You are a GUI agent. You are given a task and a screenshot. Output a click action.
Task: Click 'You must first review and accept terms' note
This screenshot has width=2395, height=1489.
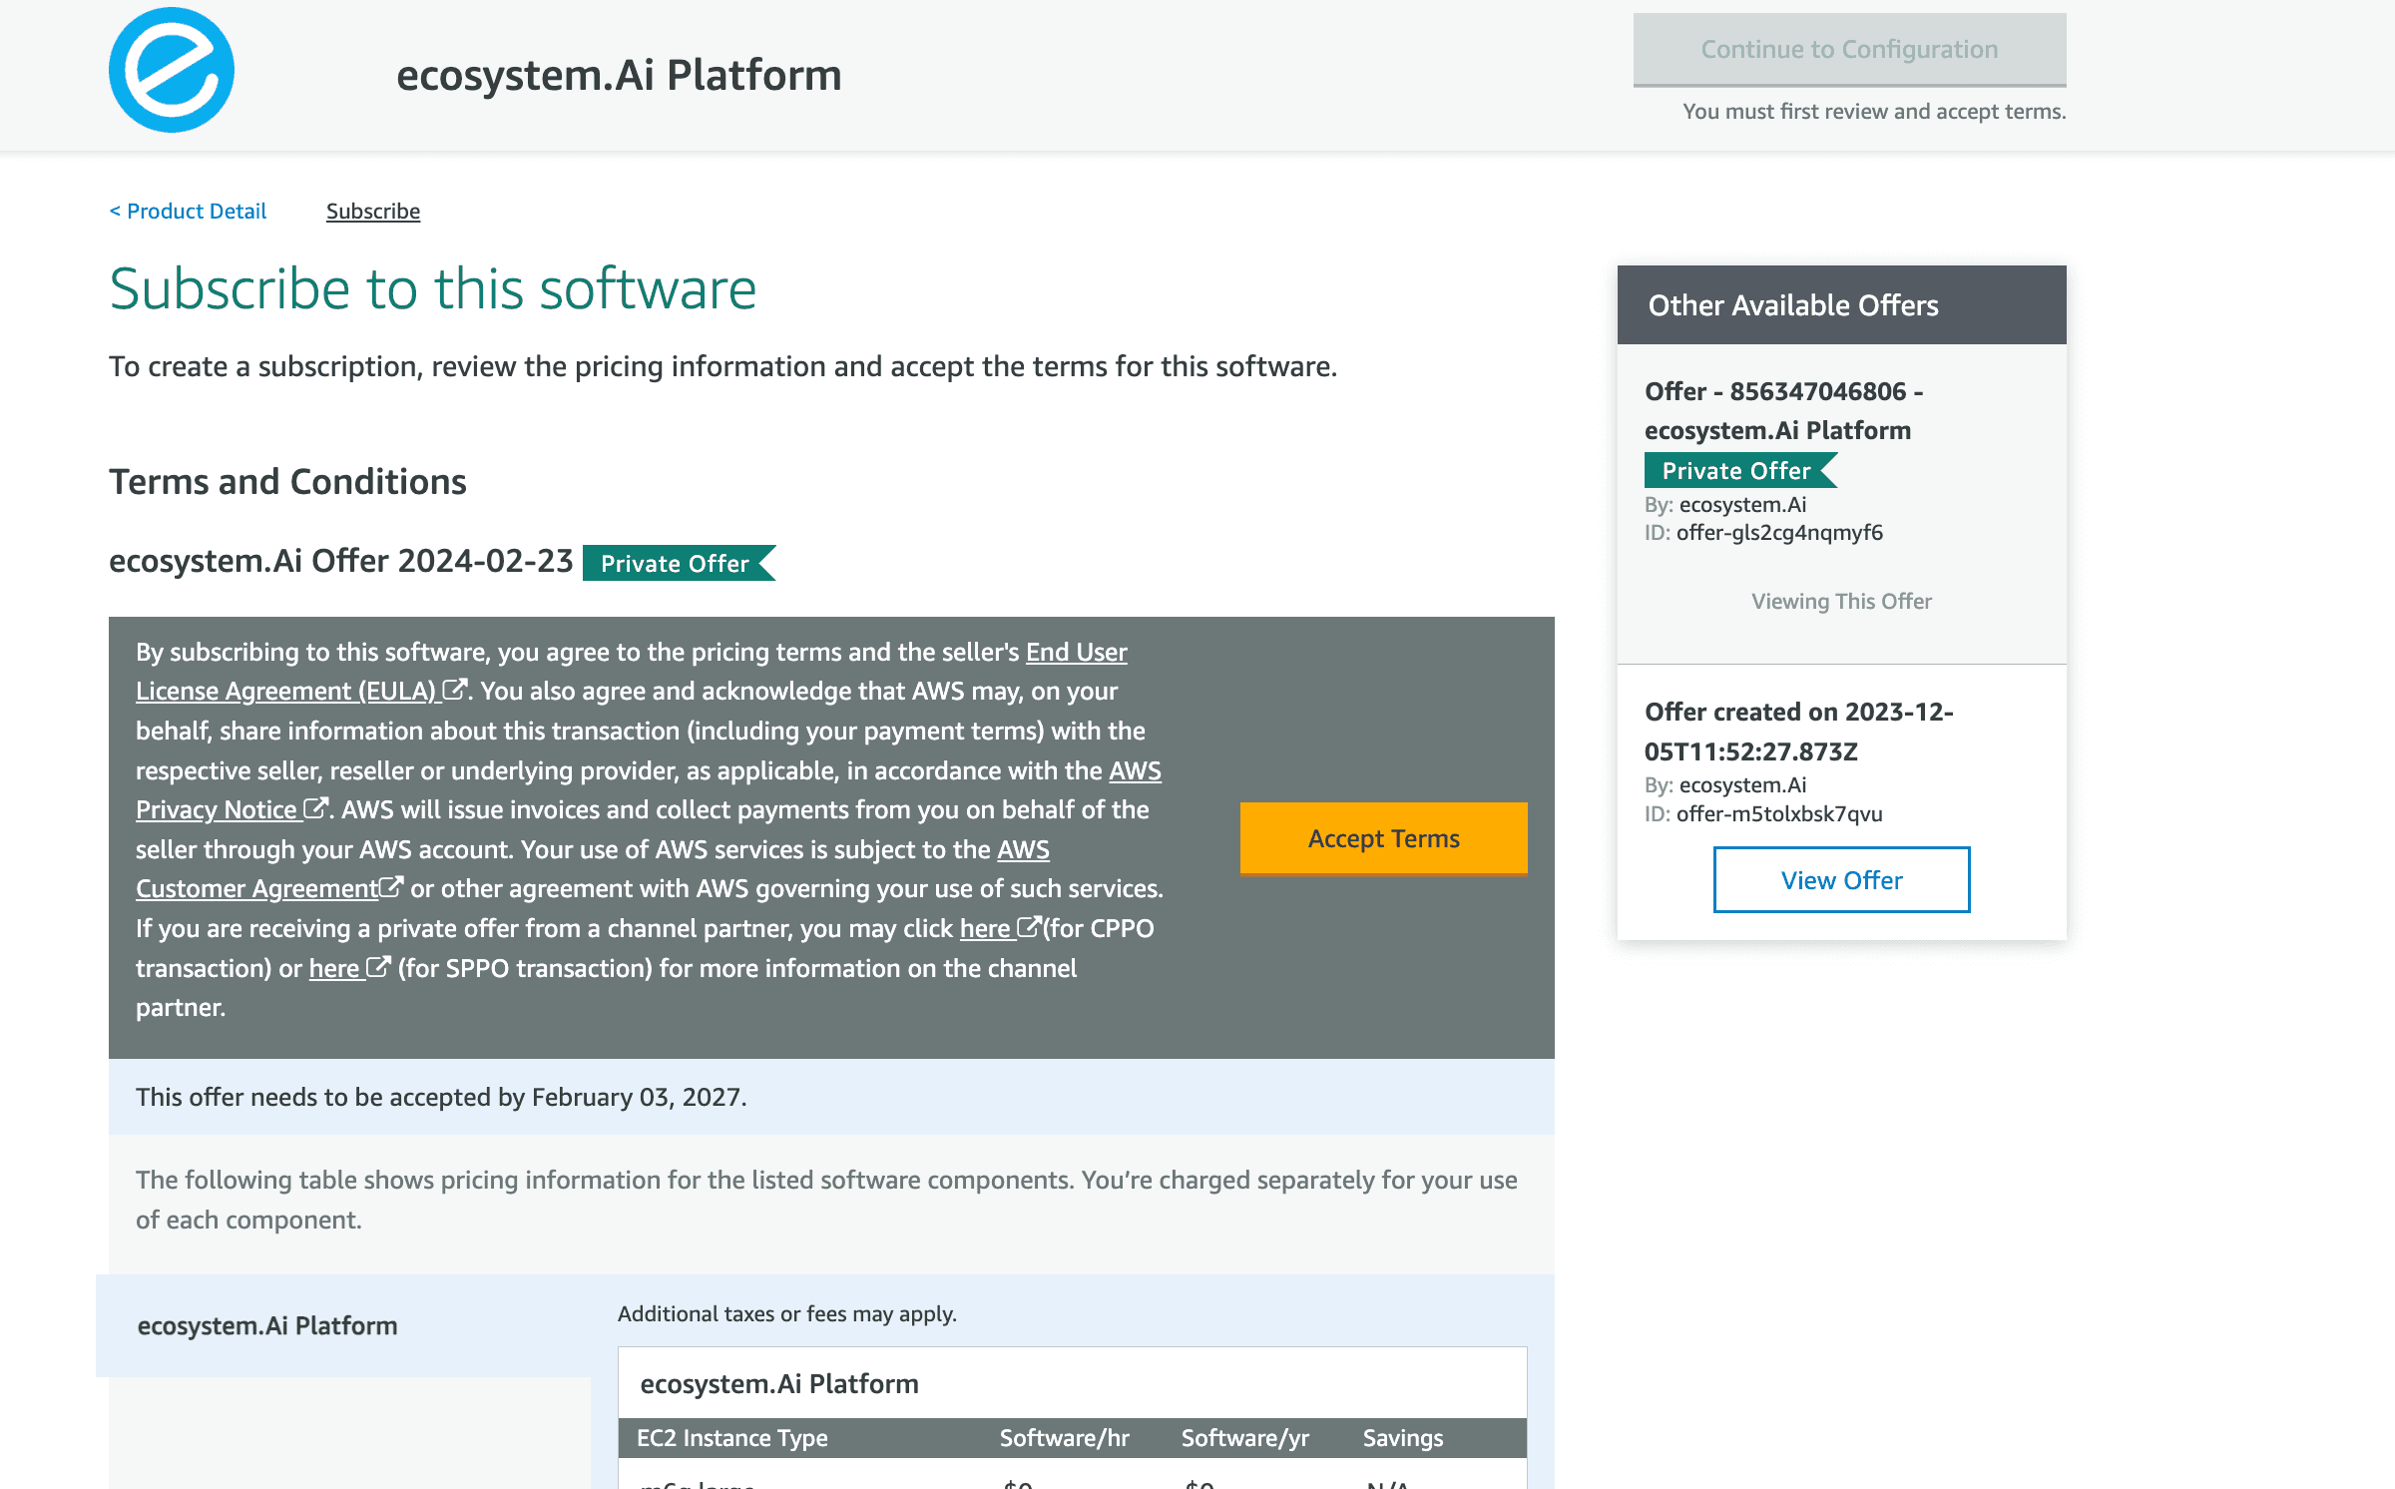1874,111
